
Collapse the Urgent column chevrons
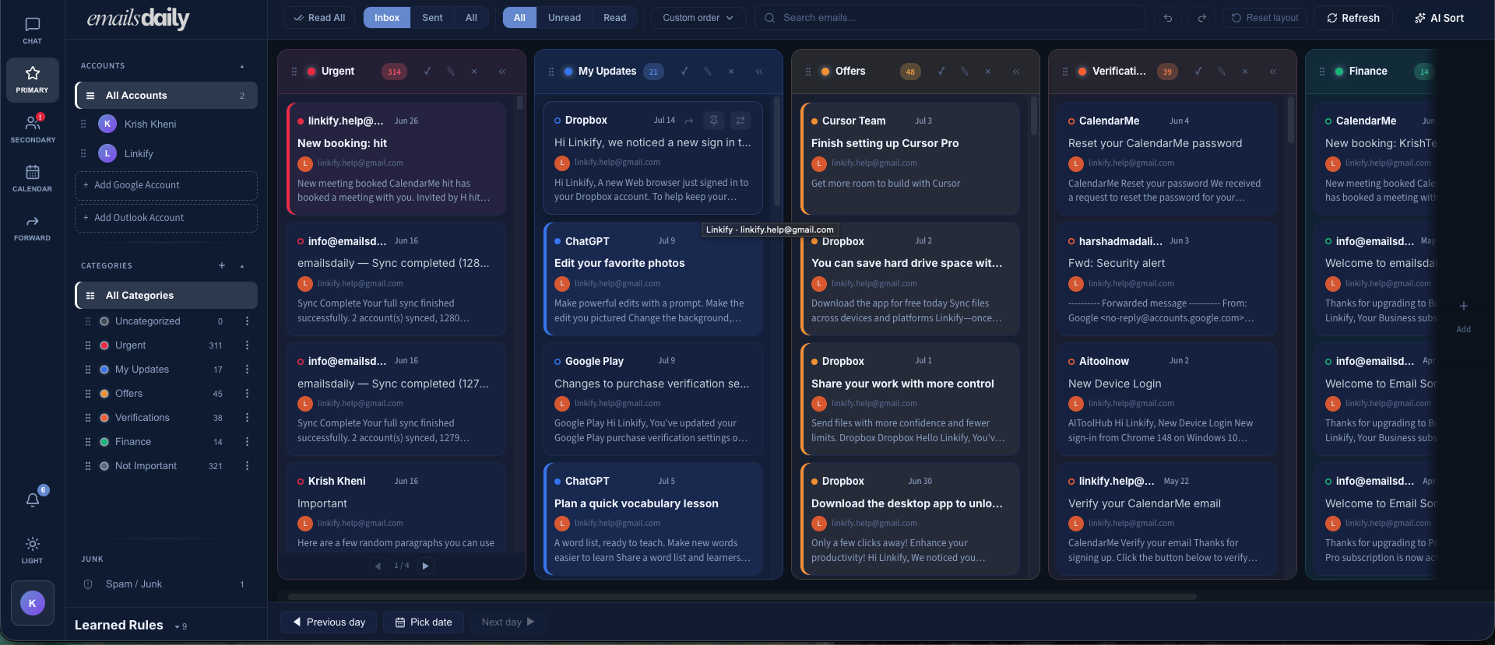pyautogui.click(x=502, y=72)
